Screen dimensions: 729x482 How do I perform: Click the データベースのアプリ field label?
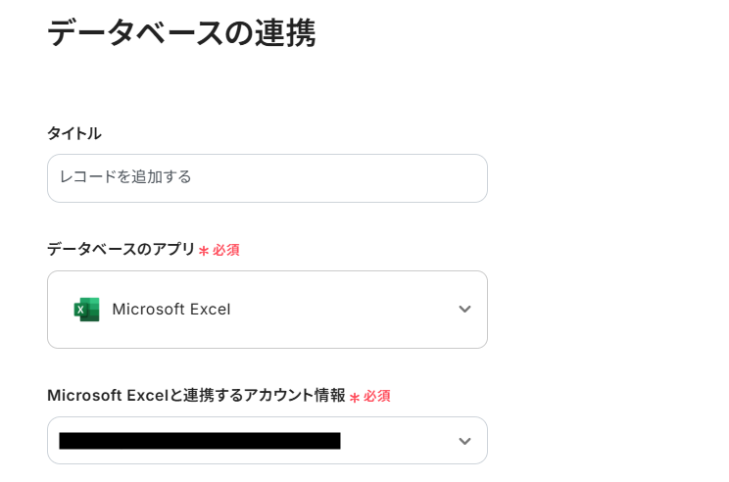121,249
